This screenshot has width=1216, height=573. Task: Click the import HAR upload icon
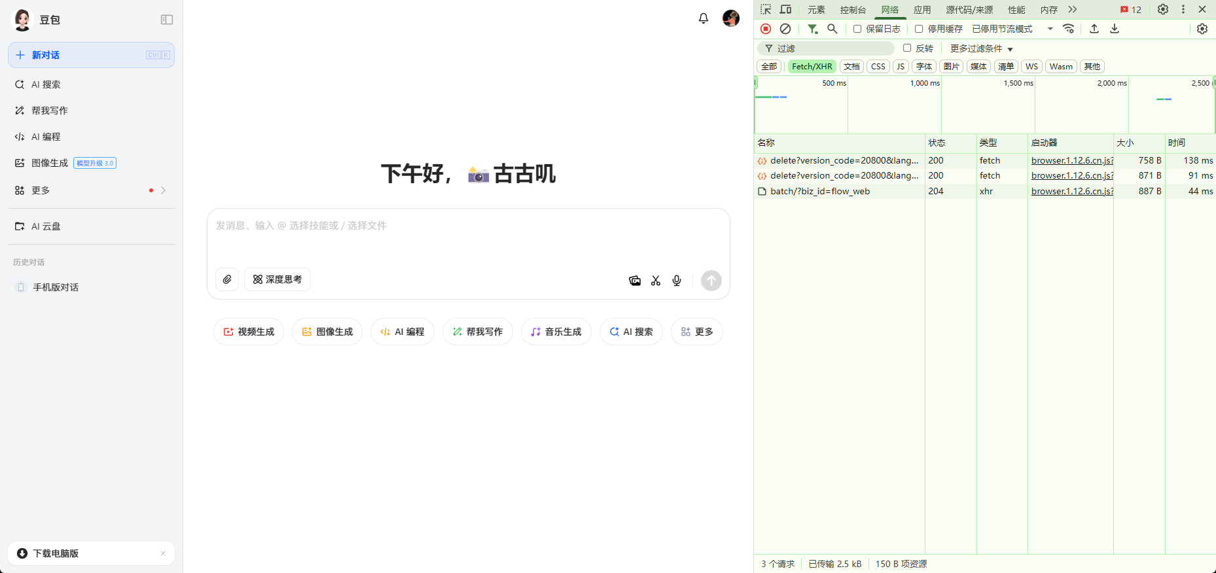[1094, 29]
